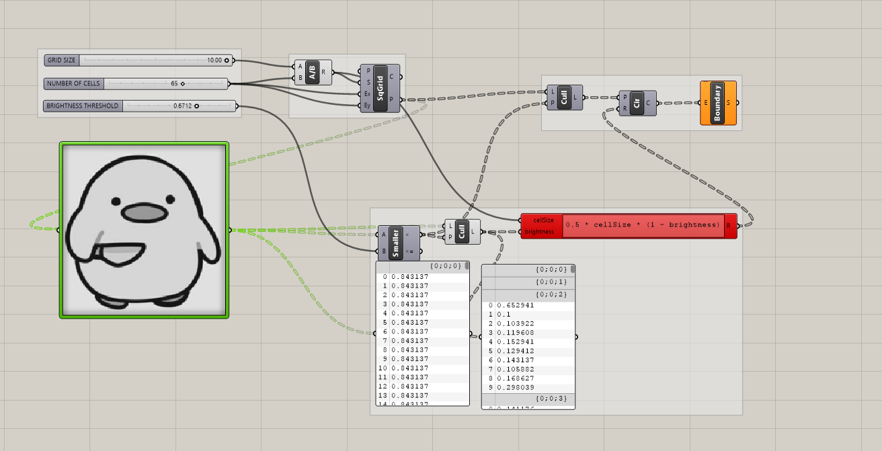Screen dimensions: 882x451
Task: Click the Cir circle component
Action: (636, 103)
